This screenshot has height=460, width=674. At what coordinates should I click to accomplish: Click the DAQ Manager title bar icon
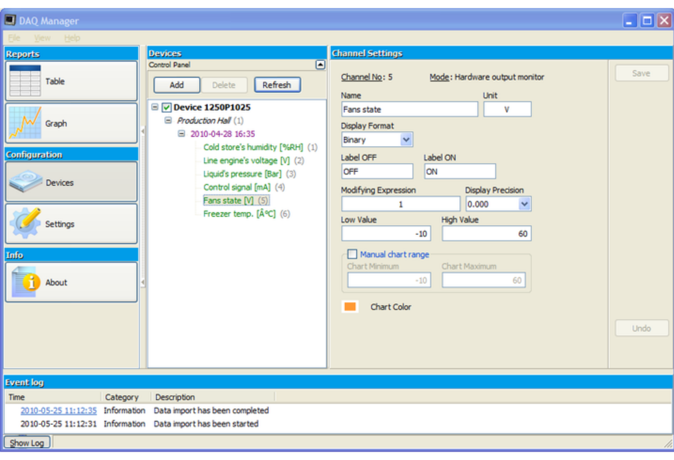[10, 20]
